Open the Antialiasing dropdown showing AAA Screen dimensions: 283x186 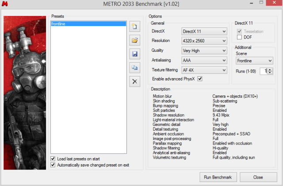point(204,60)
